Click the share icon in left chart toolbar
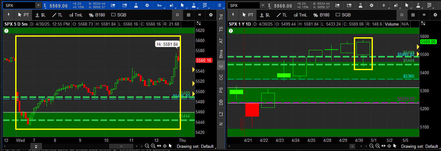This screenshot has width=441, height=151. (113, 5)
